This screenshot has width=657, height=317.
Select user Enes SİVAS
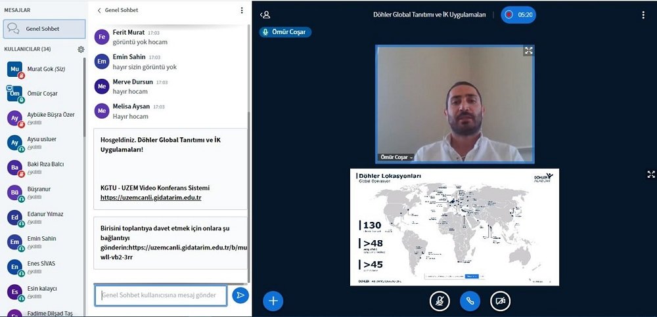[x=44, y=267]
